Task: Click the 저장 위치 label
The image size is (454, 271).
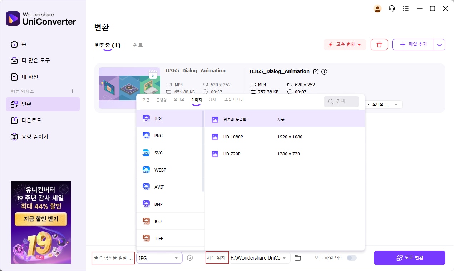Action: tap(217, 258)
